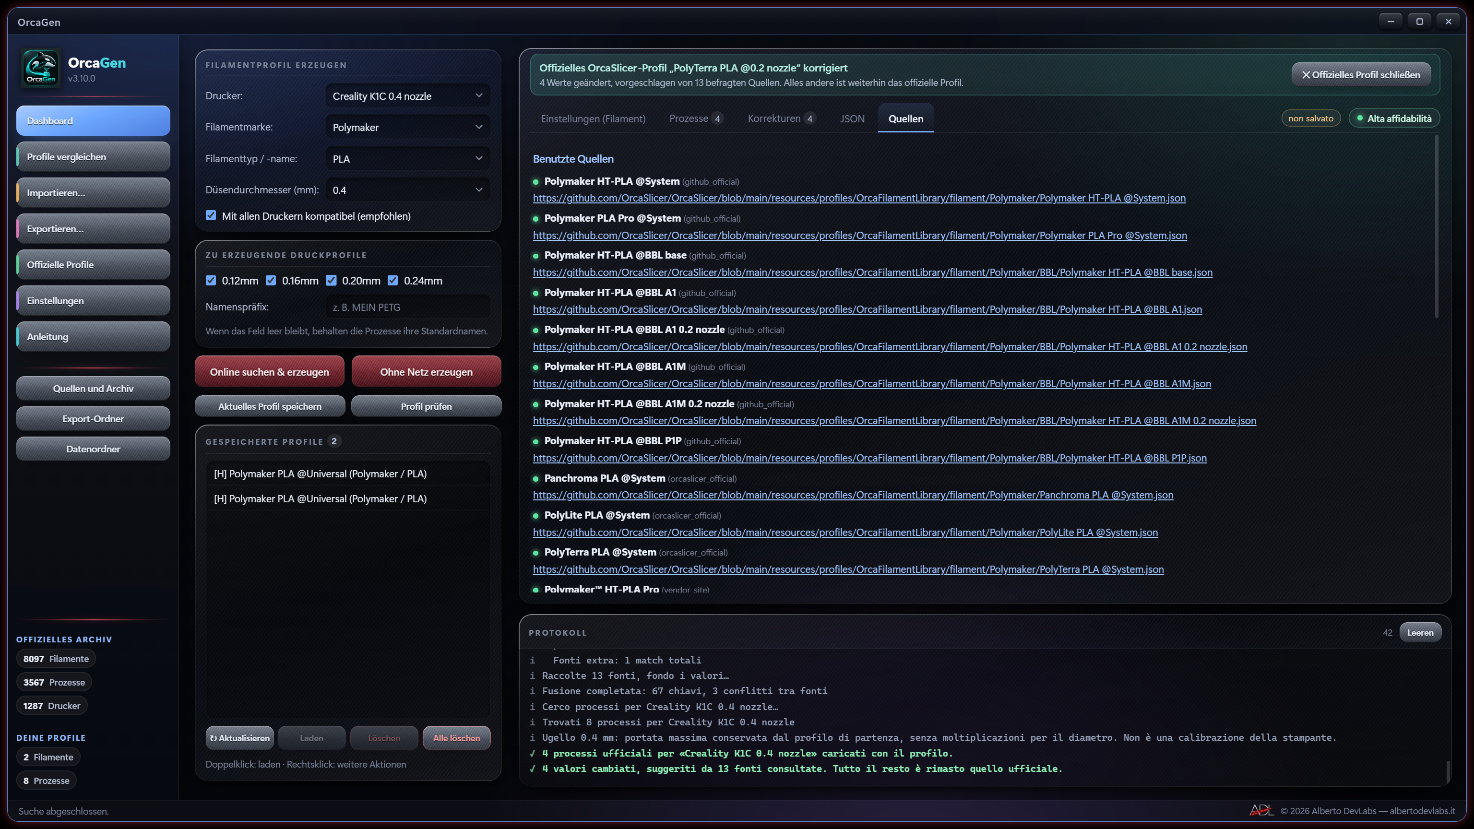Open the Polymaker HT-PLA @System.json GitHub link

[x=859, y=198]
